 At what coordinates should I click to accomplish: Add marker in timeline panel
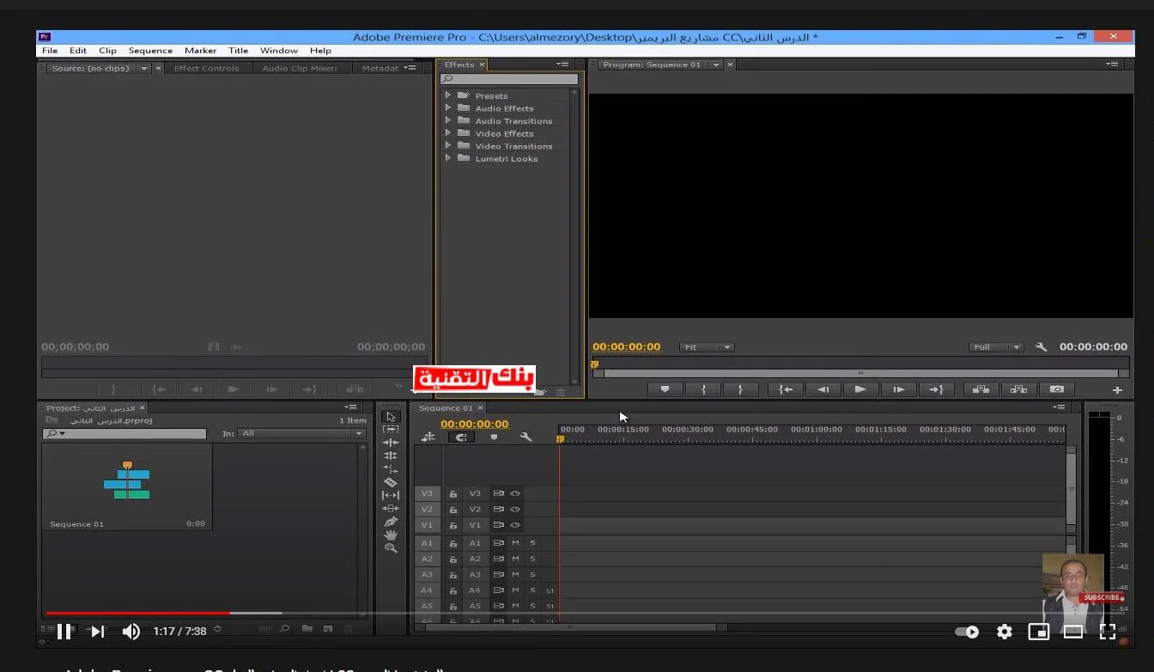[494, 437]
